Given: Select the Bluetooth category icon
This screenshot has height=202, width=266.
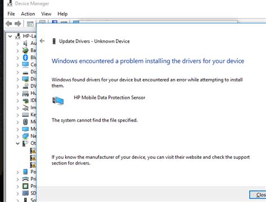Looking at the screenshot, I should [25, 57].
